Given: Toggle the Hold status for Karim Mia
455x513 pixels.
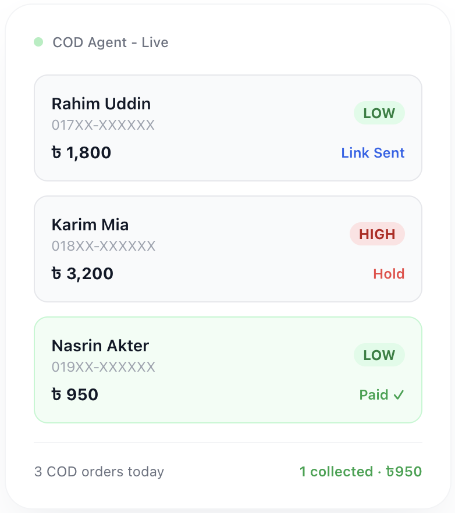Looking at the screenshot, I should [389, 273].
